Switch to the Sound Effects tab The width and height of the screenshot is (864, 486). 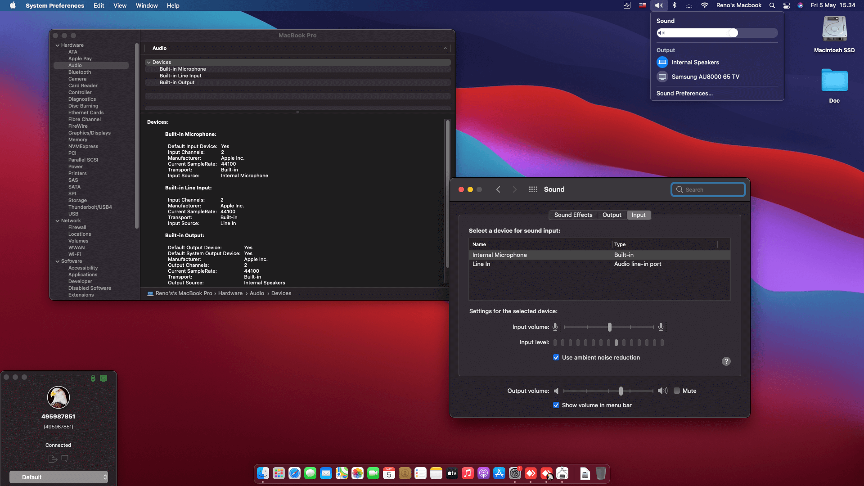click(x=573, y=215)
